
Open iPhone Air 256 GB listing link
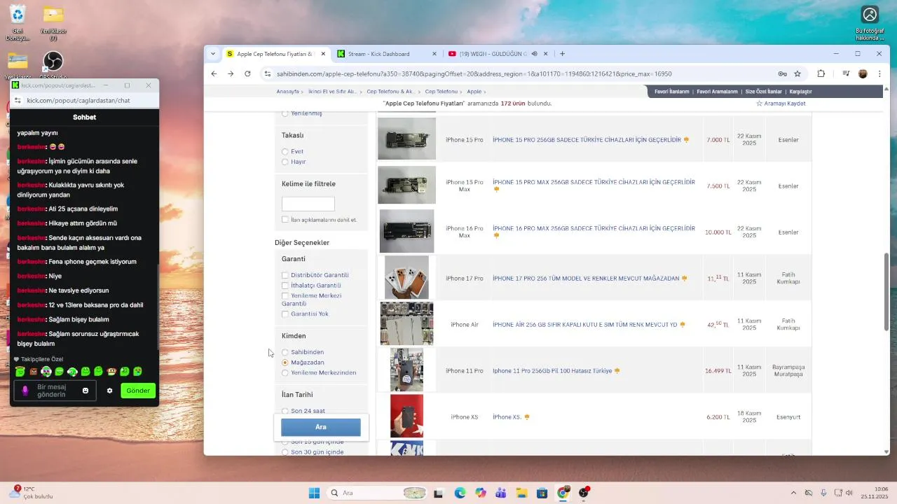point(584,325)
